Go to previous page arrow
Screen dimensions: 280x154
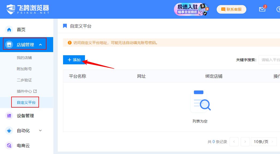pos(234,142)
